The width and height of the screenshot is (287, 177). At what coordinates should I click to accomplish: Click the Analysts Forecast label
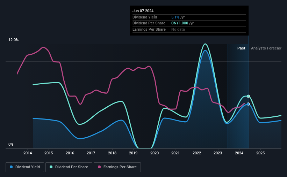tap(266, 48)
